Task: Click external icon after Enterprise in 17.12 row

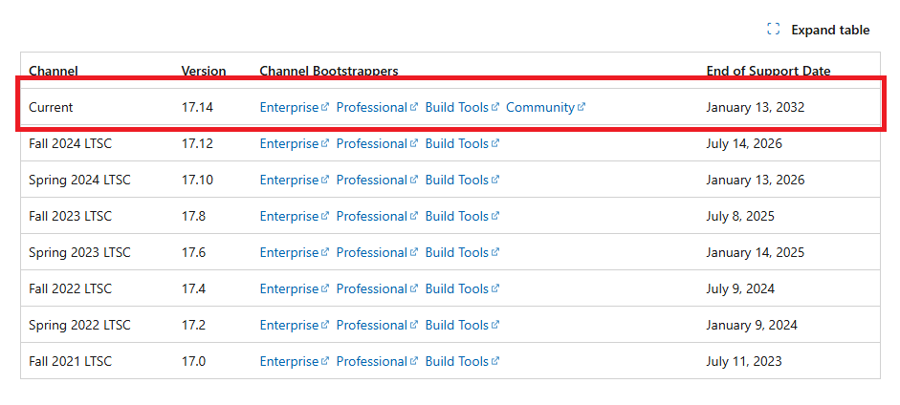Action: point(325,143)
